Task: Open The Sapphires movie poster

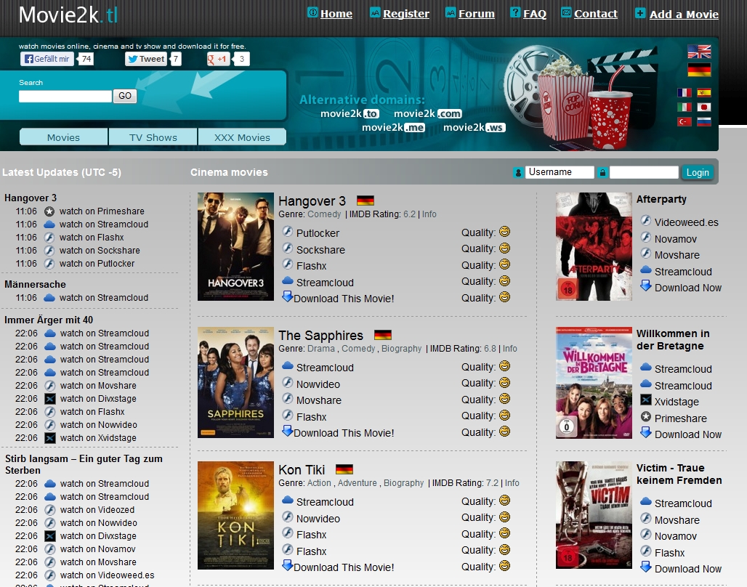Action: (x=236, y=382)
